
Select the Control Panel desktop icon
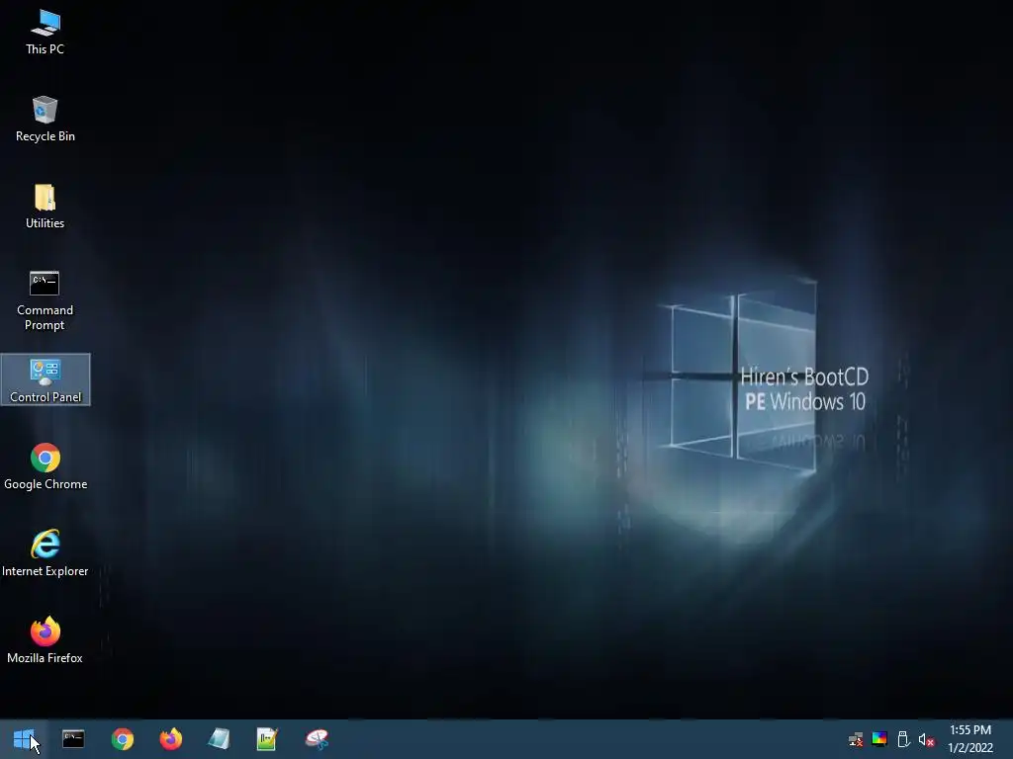pos(46,380)
